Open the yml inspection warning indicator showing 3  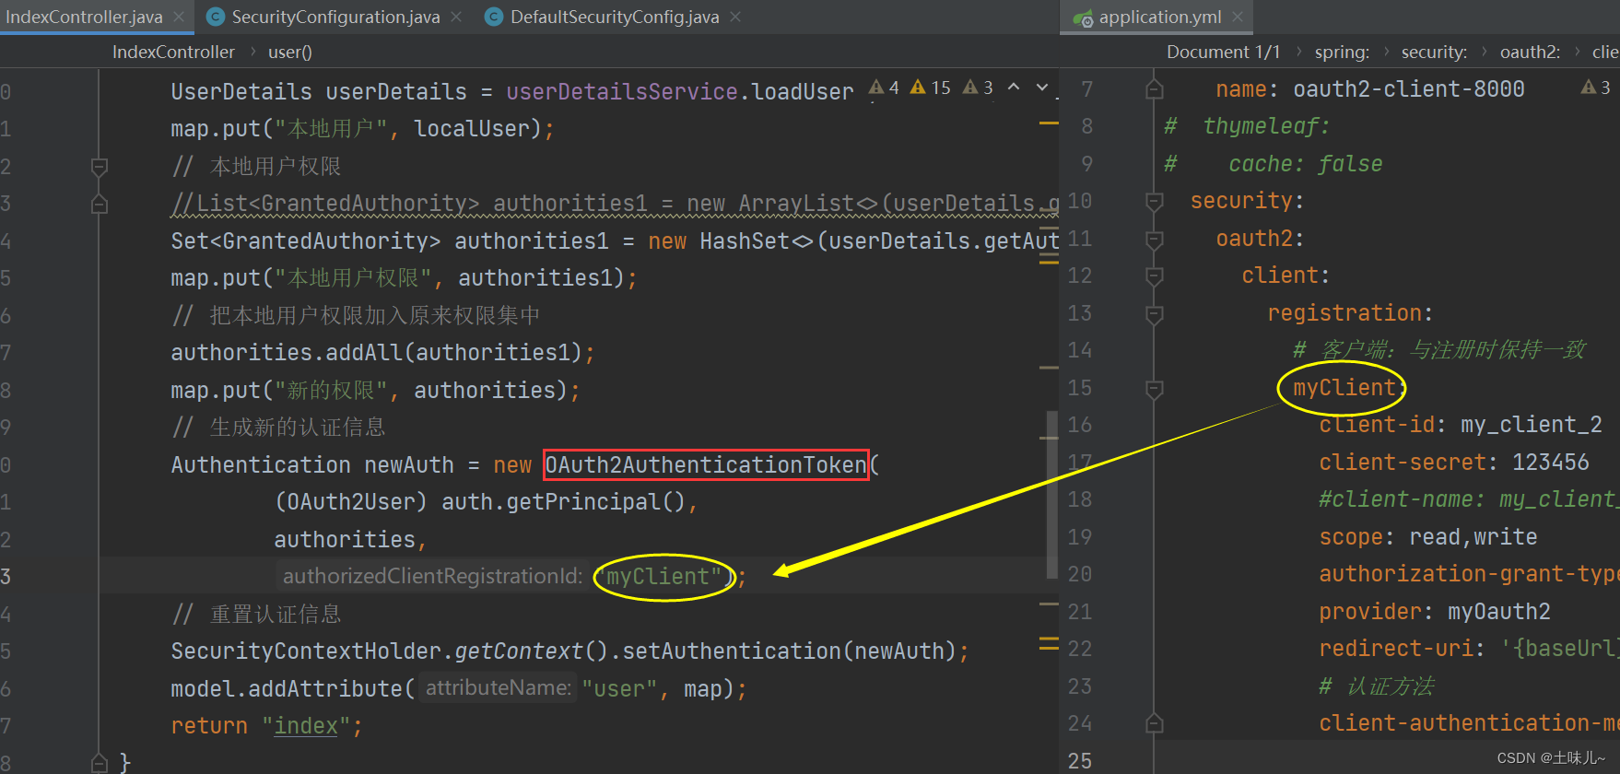1596,88
